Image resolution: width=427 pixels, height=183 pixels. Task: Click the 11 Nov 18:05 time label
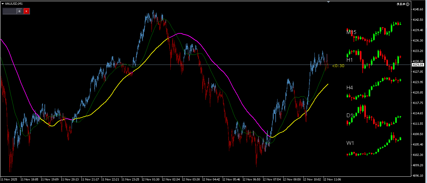click(x=29, y=179)
